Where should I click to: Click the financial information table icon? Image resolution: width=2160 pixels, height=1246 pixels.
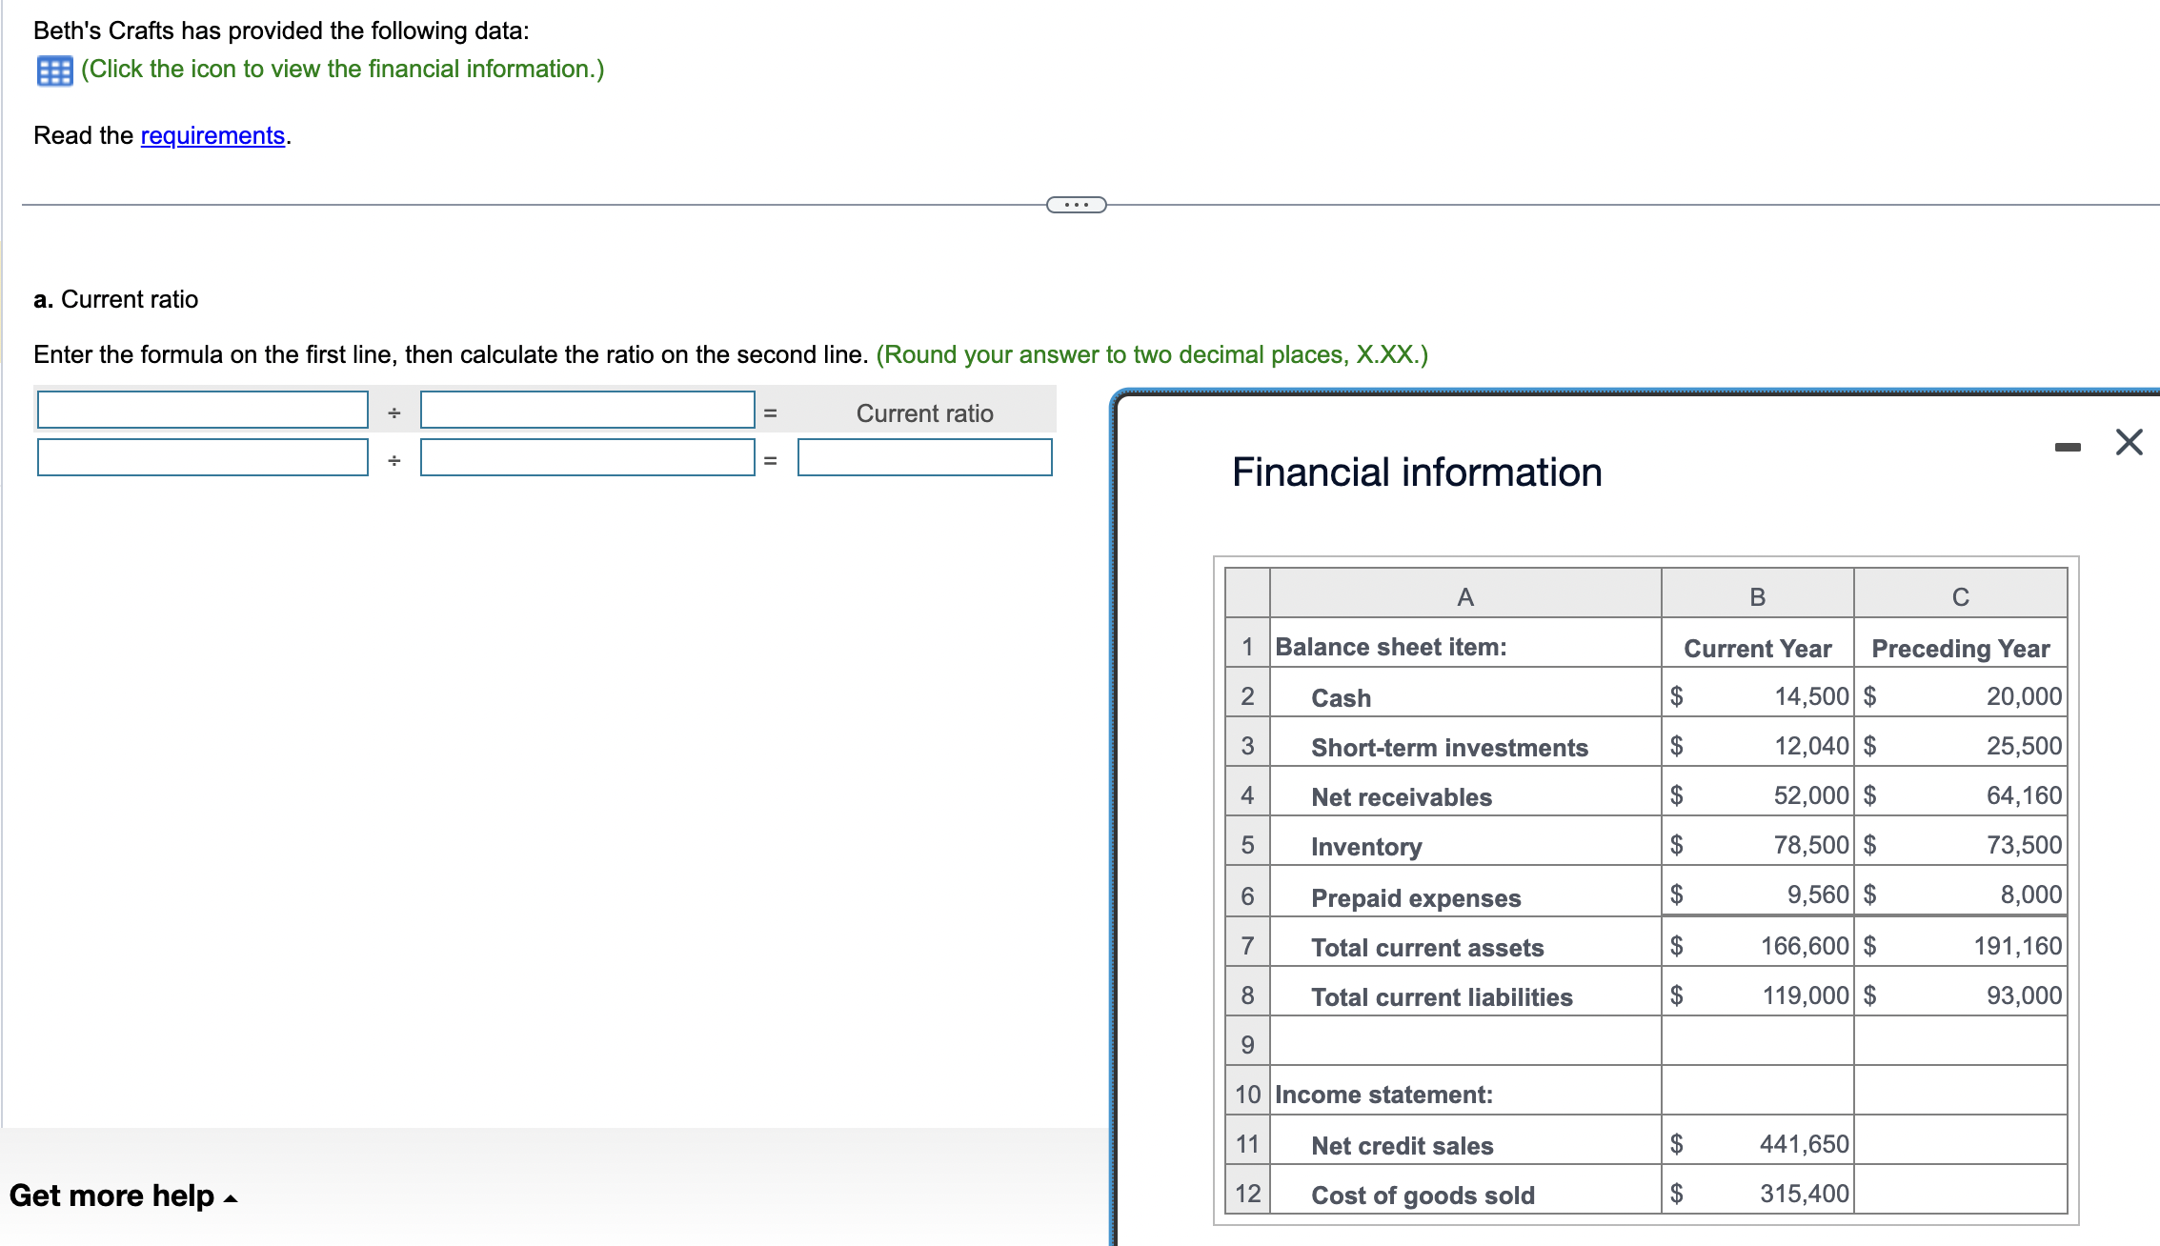(x=54, y=70)
